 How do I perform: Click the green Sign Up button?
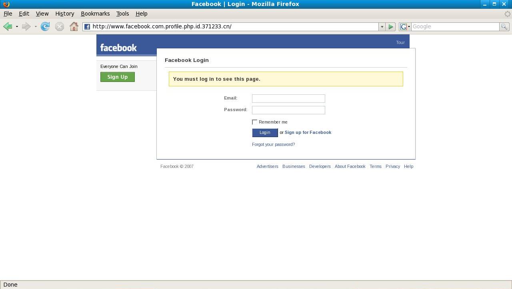point(118,77)
